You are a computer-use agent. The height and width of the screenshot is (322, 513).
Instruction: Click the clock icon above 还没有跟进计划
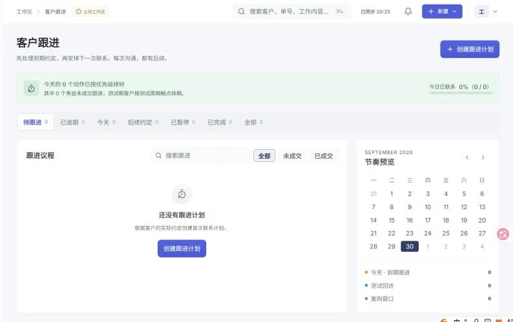coord(182,194)
